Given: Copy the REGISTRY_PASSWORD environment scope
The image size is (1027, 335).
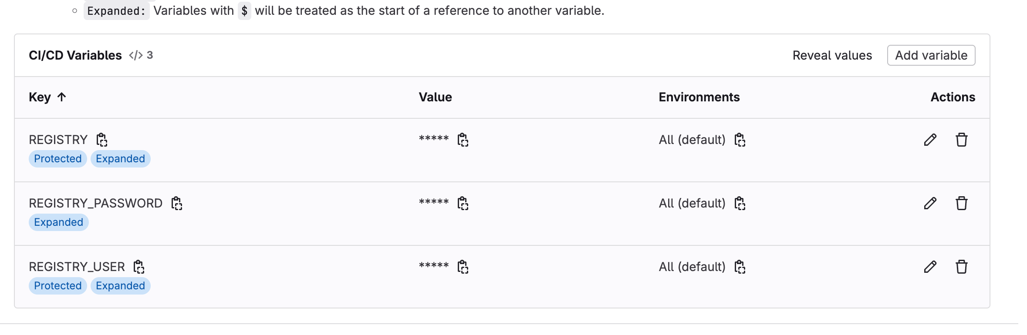Looking at the screenshot, I should pos(740,203).
